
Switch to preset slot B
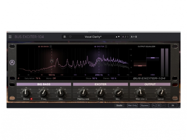[x=128, y=37]
